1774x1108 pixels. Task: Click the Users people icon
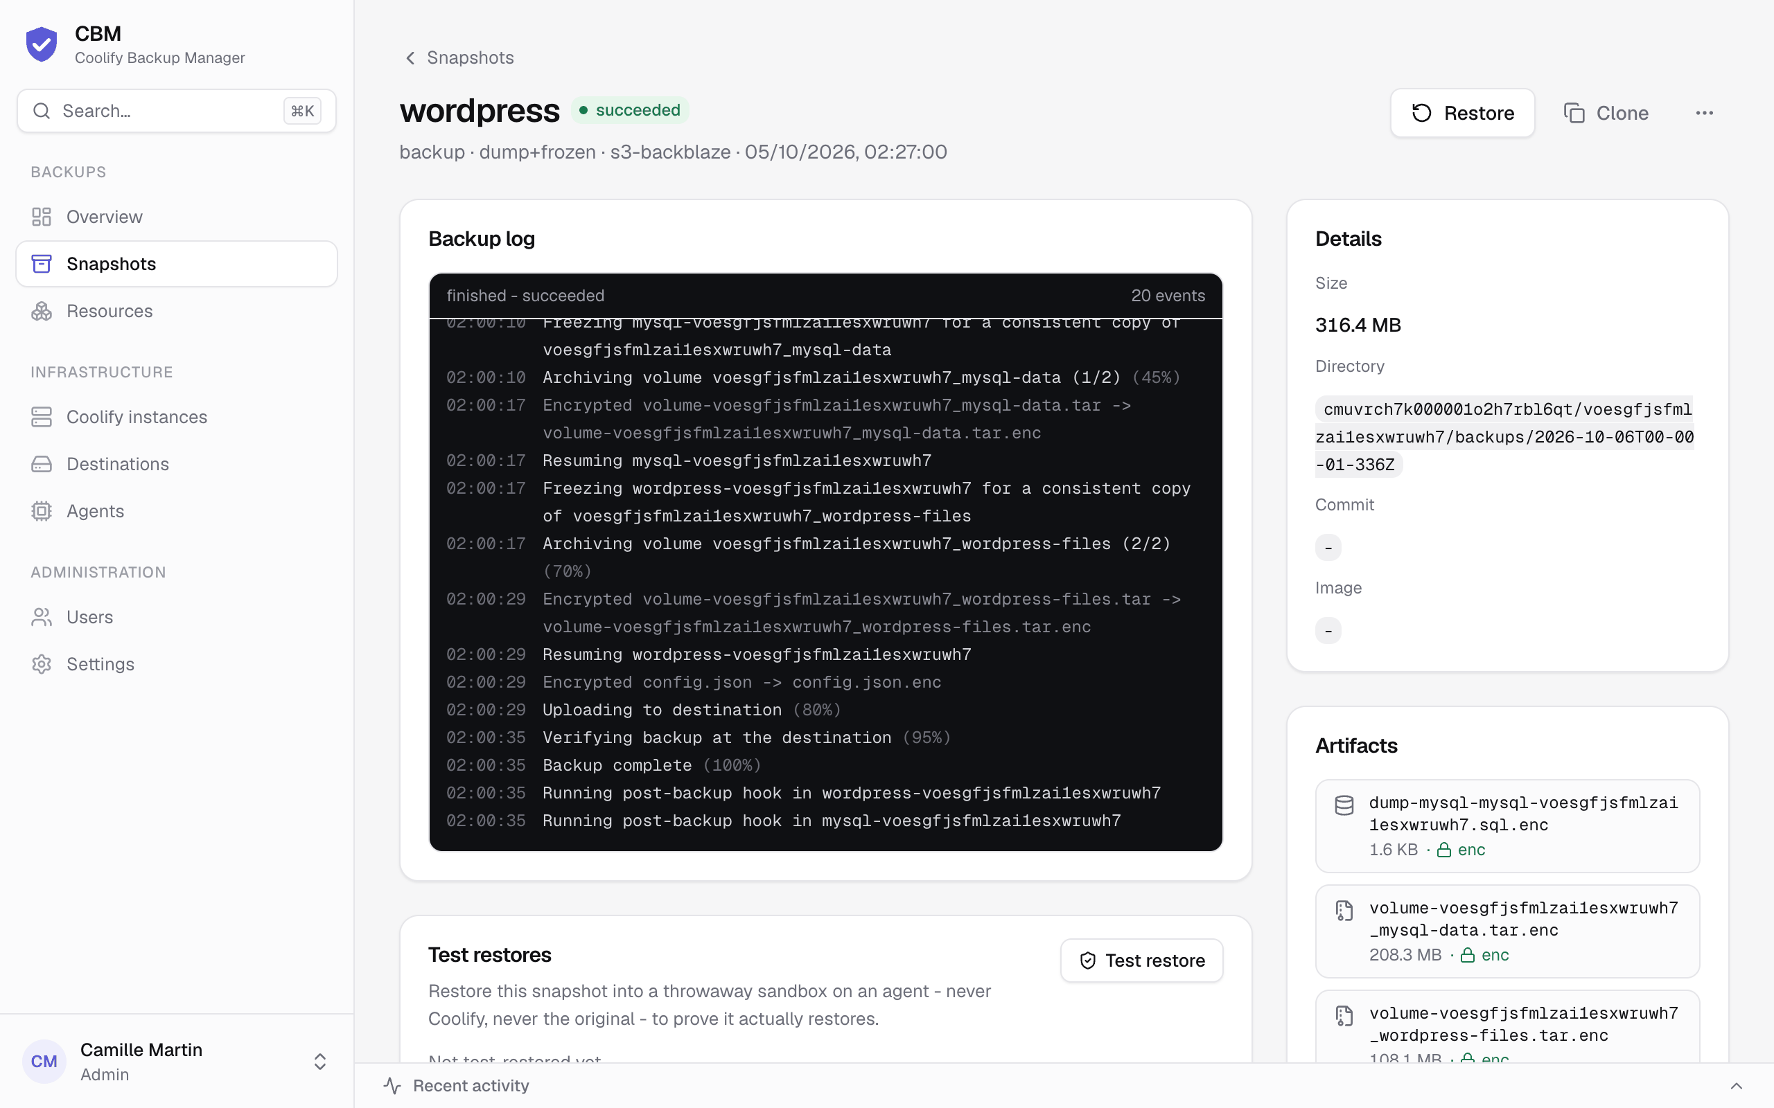[x=42, y=617]
